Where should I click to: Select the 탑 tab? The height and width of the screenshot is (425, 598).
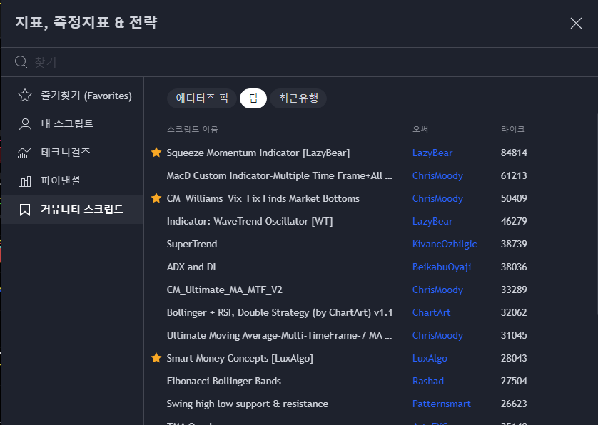pos(253,98)
